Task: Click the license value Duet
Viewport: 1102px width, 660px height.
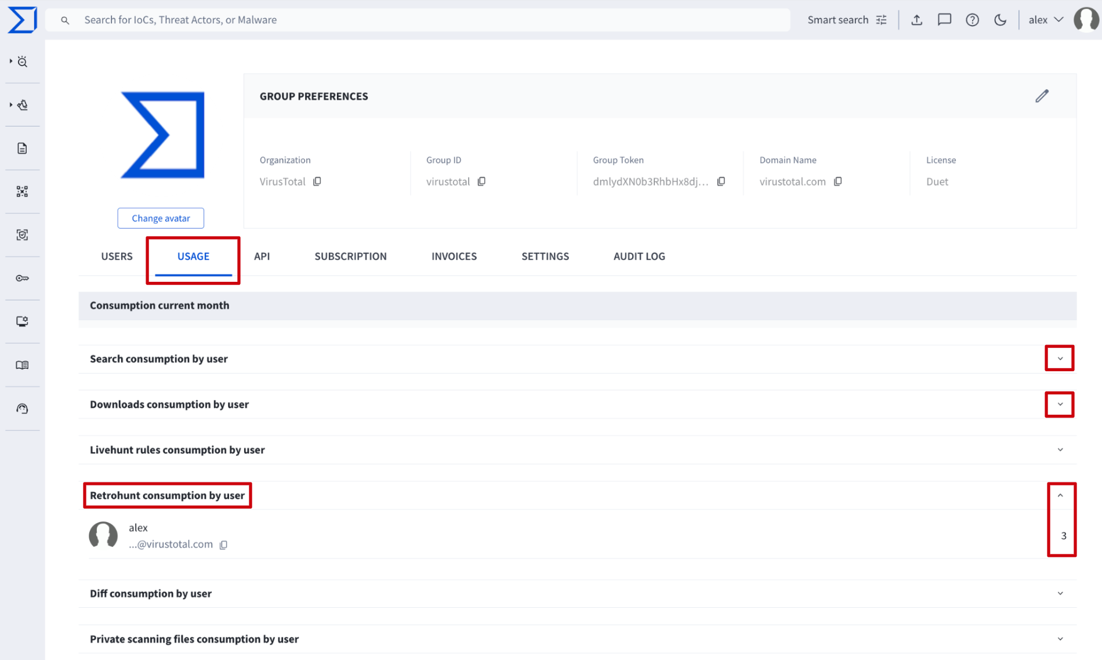Action: point(937,182)
